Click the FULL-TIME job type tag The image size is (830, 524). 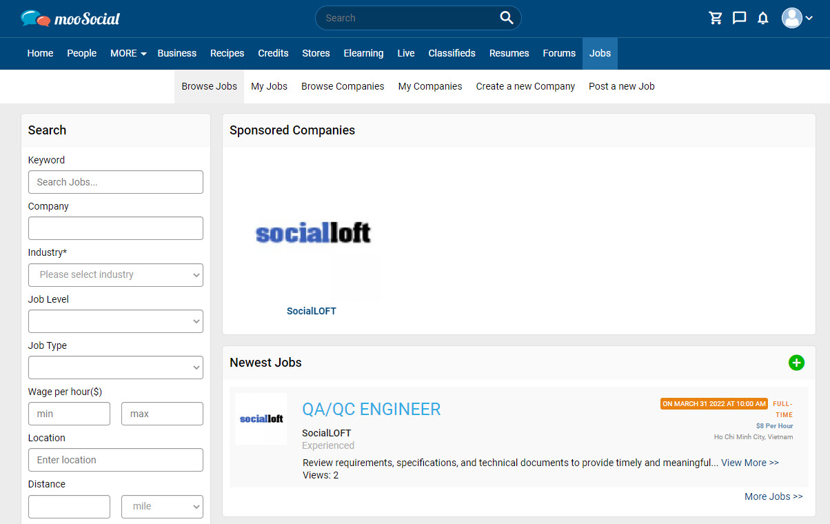coord(783,410)
